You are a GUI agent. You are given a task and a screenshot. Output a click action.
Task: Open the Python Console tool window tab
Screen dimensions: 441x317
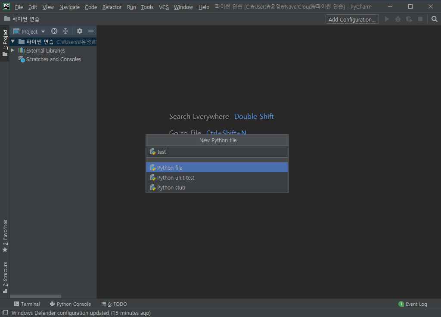click(70, 304)
